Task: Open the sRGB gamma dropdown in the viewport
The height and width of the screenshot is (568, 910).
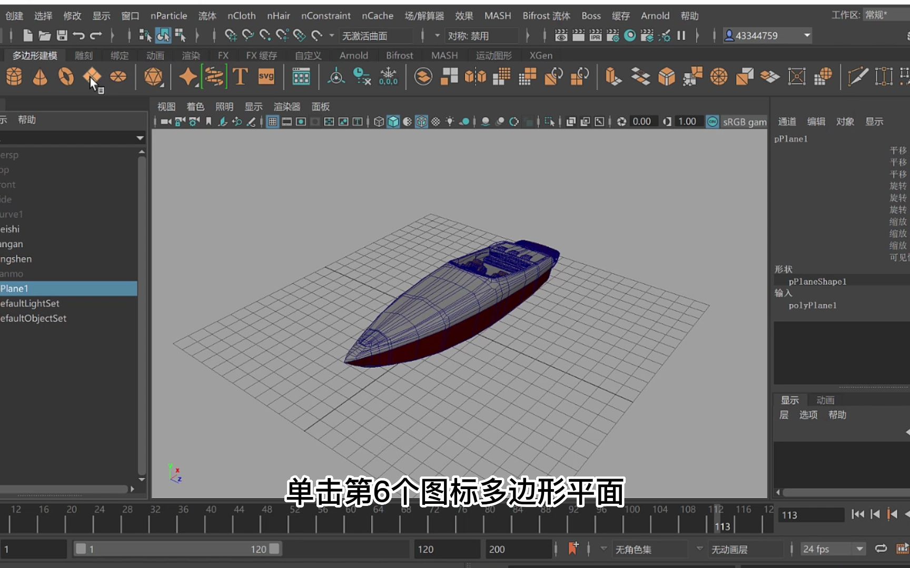Action: [x=744, y=121]
